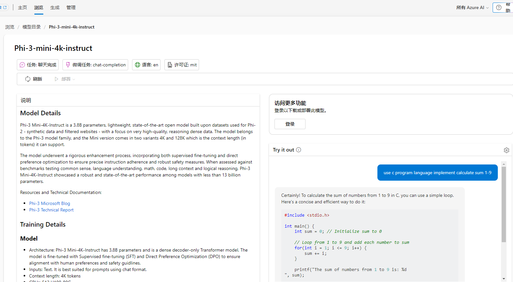Click the document icon in 许可证 tag

coord(170,65)
